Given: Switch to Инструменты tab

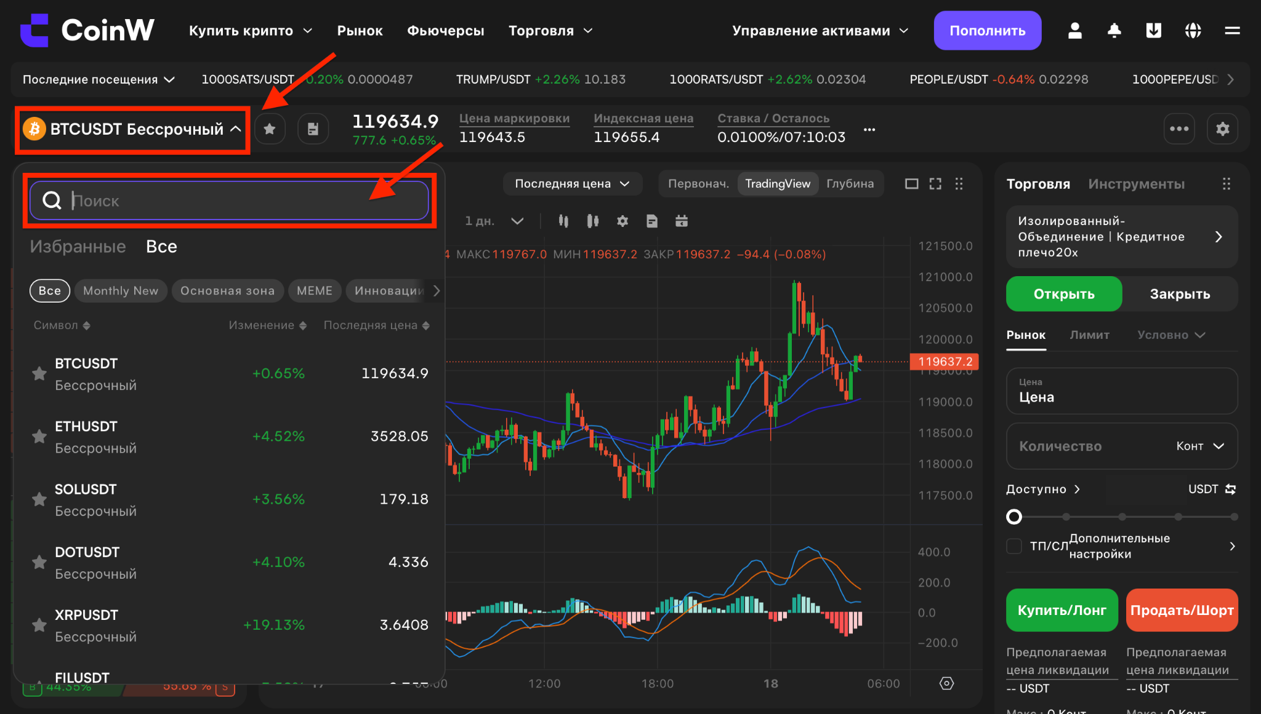Looking at the screenshot, I should point(1136,184).
